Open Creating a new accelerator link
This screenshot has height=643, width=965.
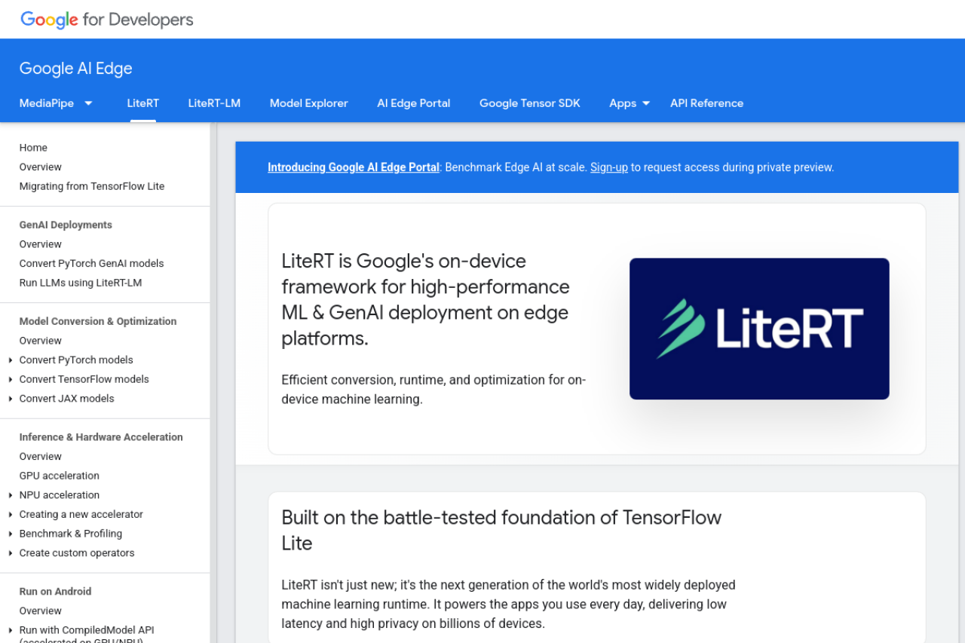81,514
